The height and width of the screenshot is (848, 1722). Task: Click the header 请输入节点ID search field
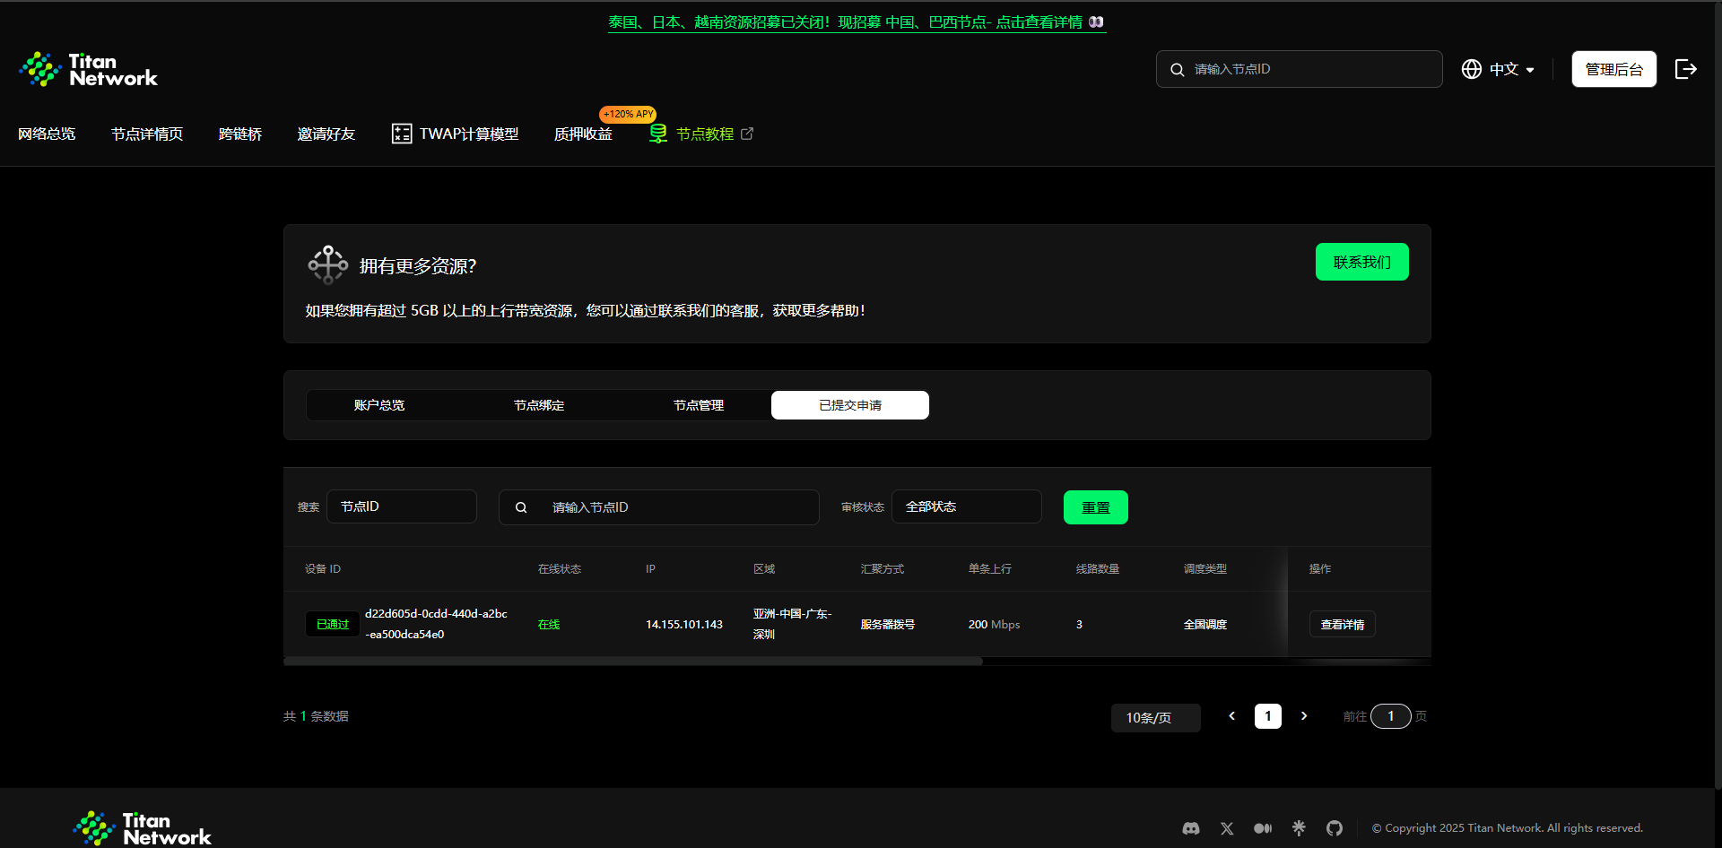[1309, 69]
